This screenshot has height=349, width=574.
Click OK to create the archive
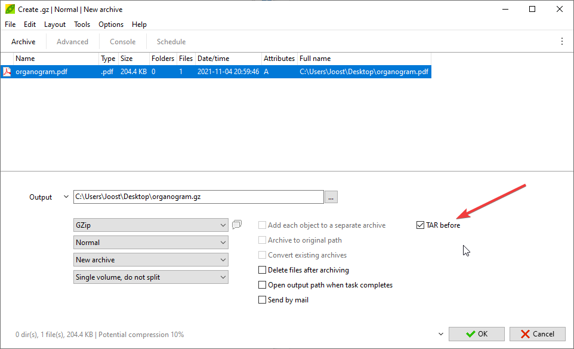click(476, 334)
